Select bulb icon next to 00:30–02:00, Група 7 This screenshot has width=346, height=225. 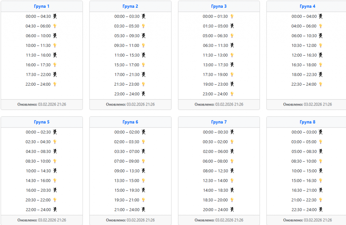[x=232, y=142]
